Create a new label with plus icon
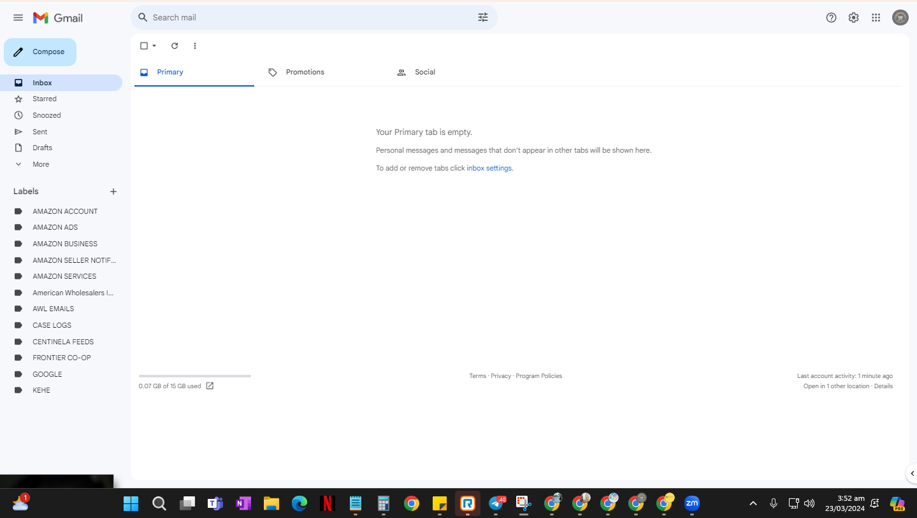The width and height of the screenshot is (917, 518). pyautogui.click(x=113, y=192)
